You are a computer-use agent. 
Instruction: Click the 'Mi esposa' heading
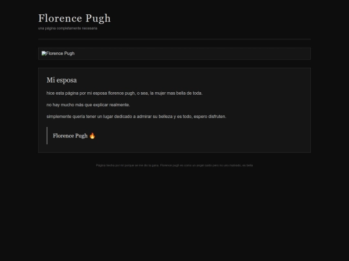[61, 80]
